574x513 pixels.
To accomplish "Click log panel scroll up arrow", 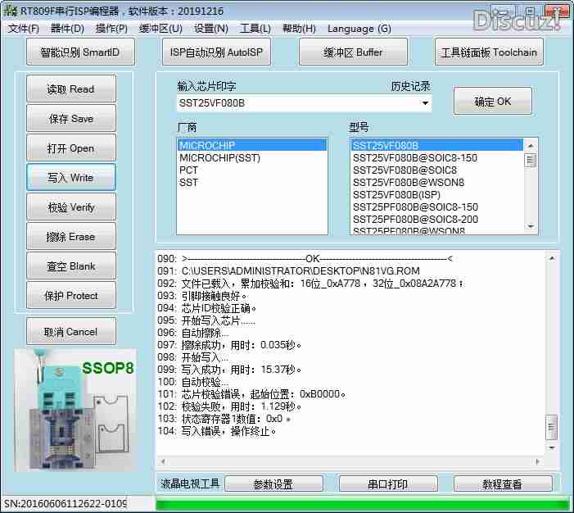I will pos(552,259).
